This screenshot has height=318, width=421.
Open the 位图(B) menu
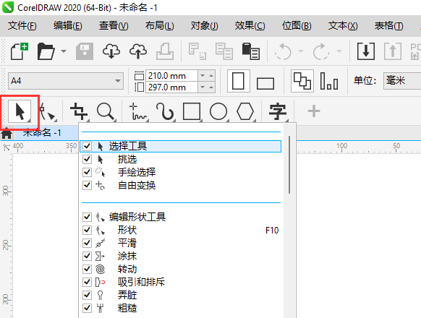click(297, 26)
